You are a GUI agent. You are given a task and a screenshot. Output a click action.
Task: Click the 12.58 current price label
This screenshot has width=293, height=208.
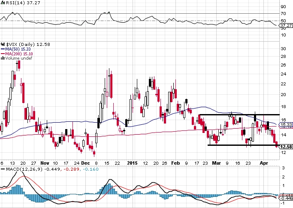pos(286,147)
